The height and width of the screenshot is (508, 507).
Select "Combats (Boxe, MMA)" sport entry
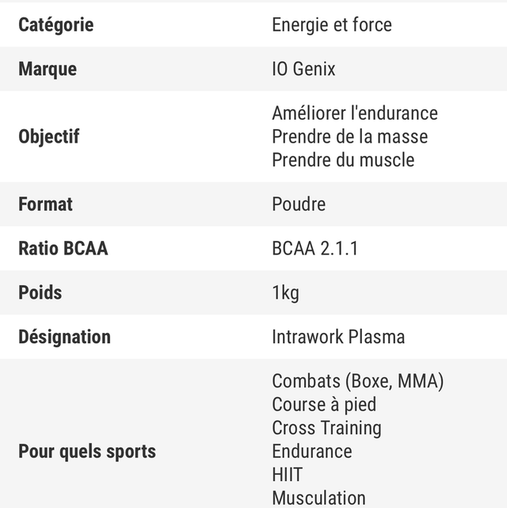pos(357,381)
